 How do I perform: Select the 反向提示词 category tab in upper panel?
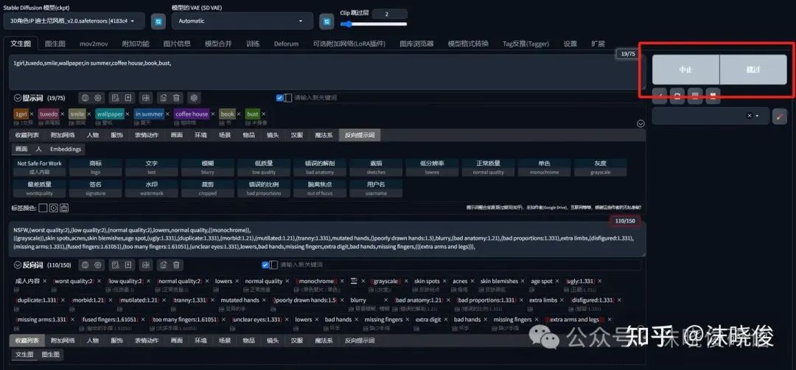[x=360, y=135]
